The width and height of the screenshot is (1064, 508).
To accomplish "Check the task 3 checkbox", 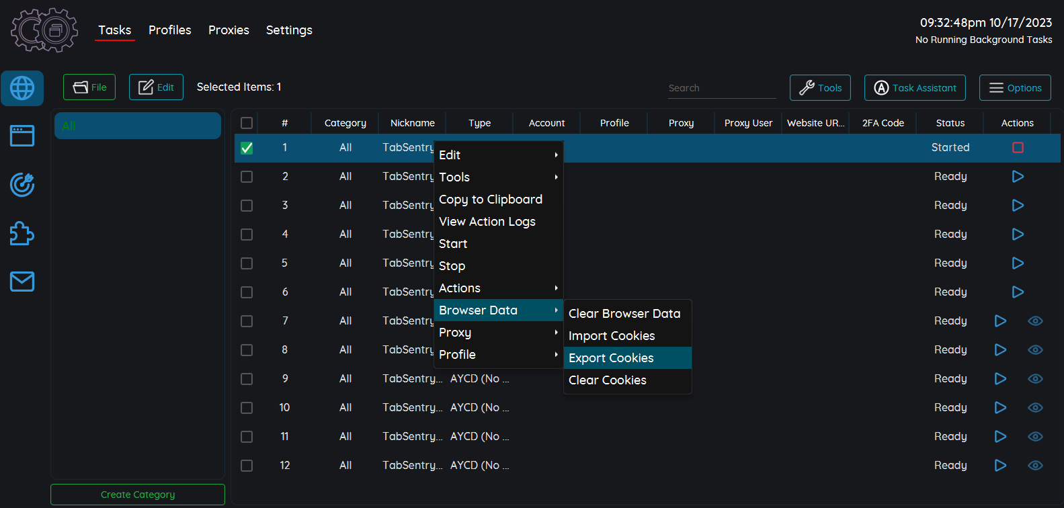I will click(247, 206).
